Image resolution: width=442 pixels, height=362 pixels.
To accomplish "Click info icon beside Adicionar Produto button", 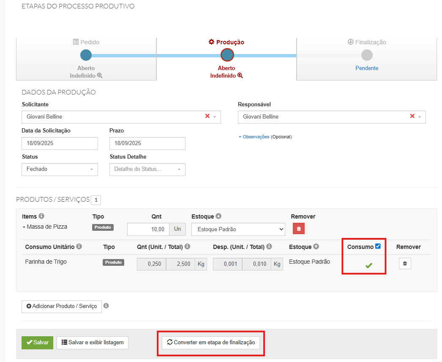I will pos(106,306).
